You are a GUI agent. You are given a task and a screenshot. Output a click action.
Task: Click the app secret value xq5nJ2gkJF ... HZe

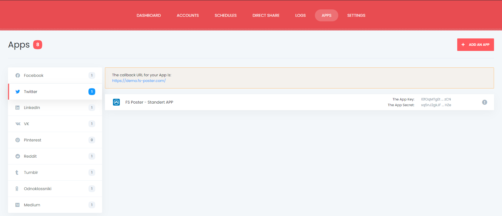[x=436, y=105]
